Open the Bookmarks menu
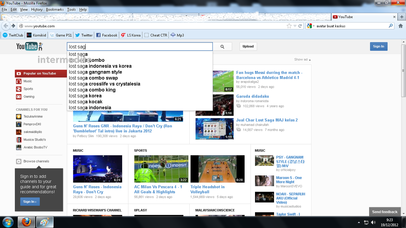This screenshot has height=228, width=406. [55, 9]
